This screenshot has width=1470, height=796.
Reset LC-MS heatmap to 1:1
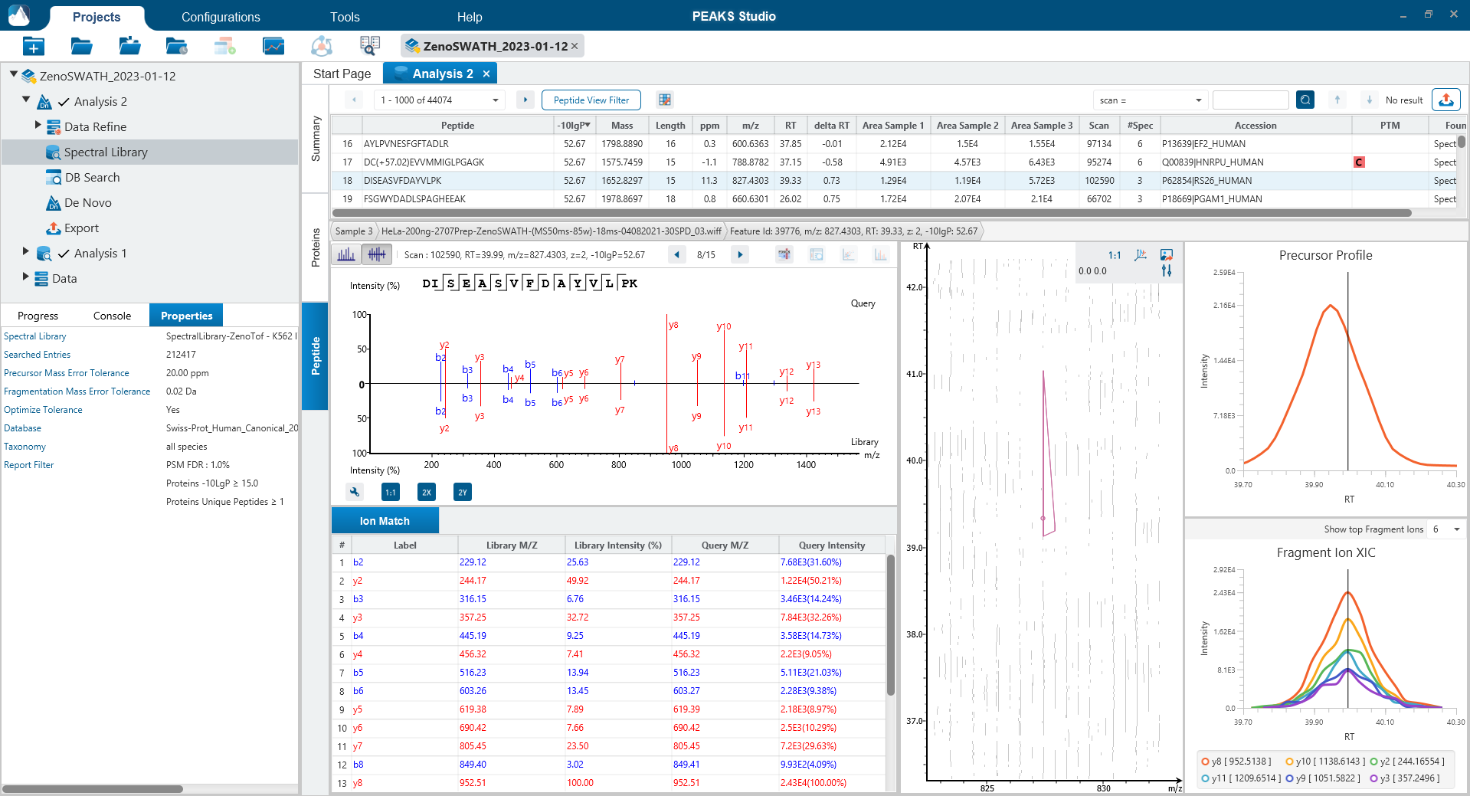pos(1115,255)
